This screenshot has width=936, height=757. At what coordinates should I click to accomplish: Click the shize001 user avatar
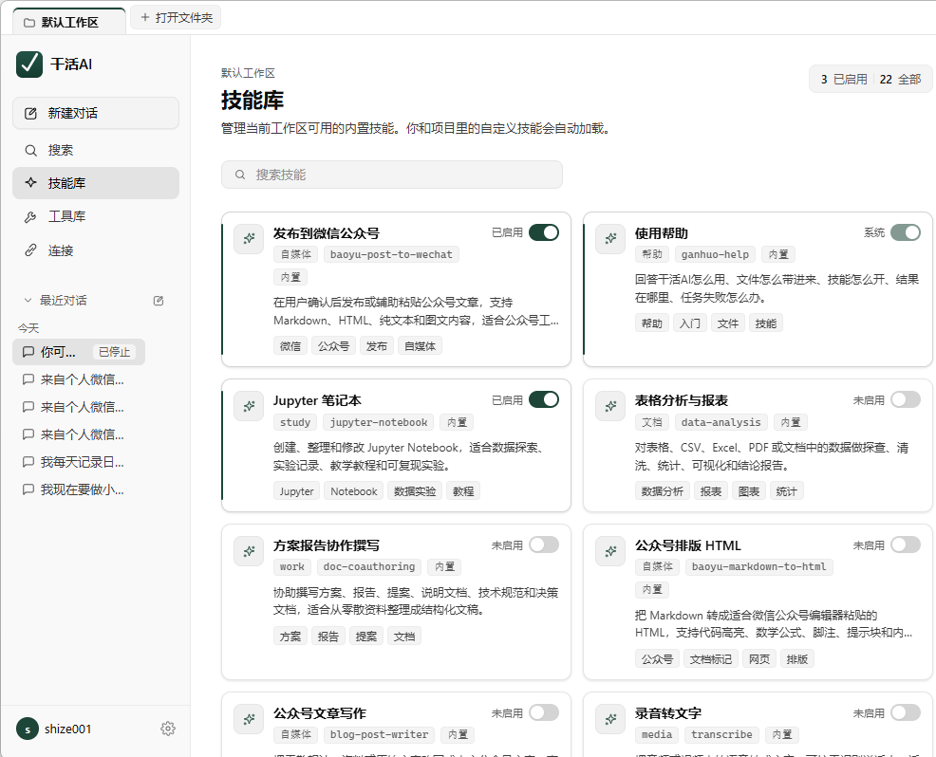pyautogui.click(x=28, y=729)
